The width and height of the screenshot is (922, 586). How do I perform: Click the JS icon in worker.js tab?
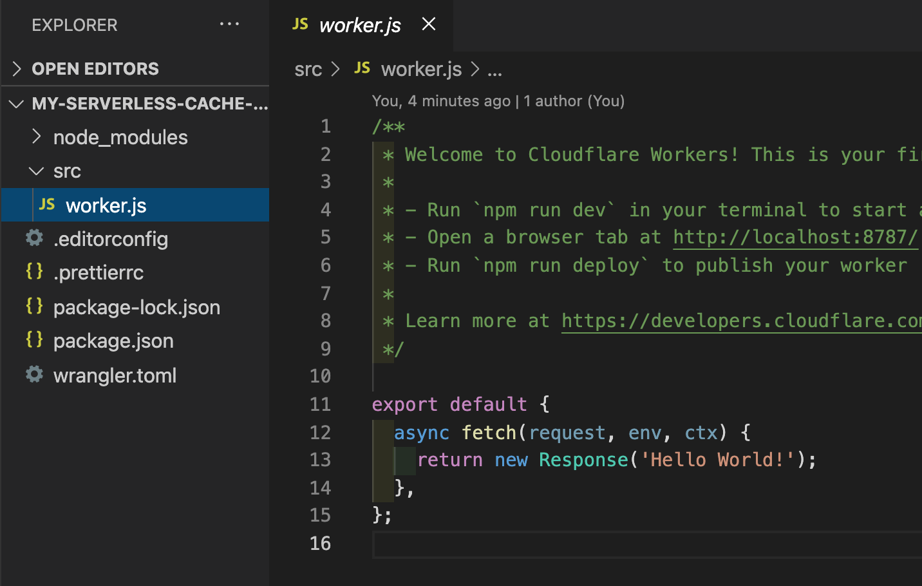(x=300, y=24)
